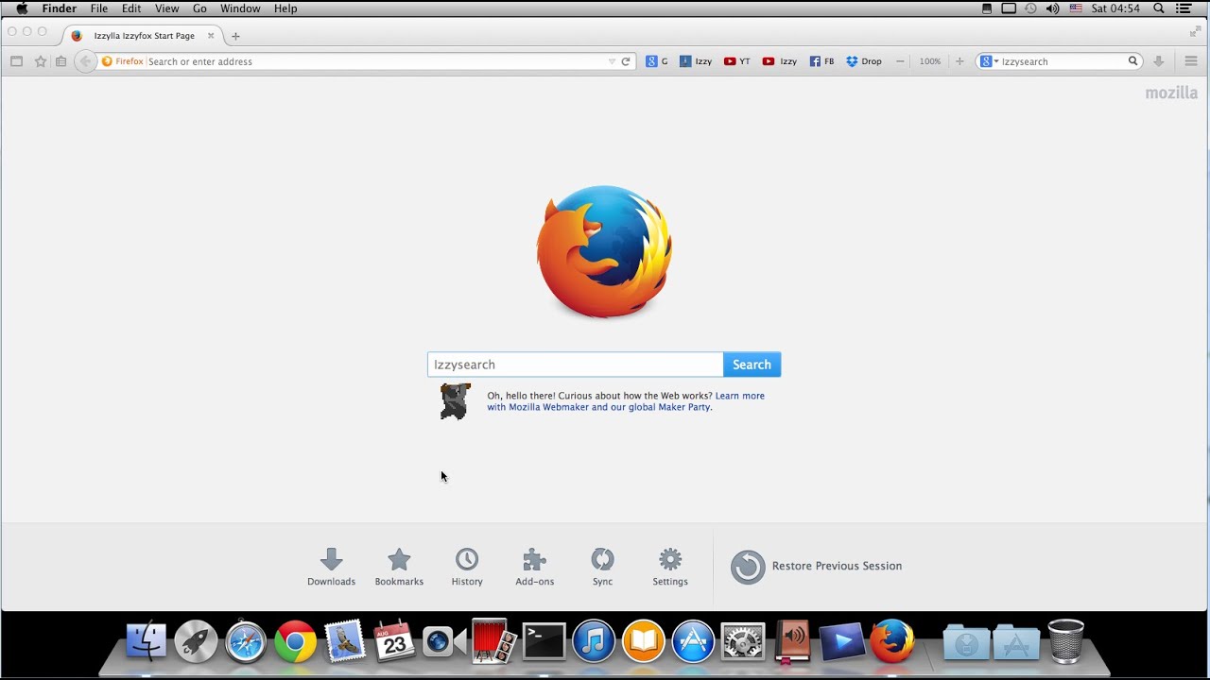
Task: Click the Time Machine icon in menu bar
Action: click(1030, 8)
